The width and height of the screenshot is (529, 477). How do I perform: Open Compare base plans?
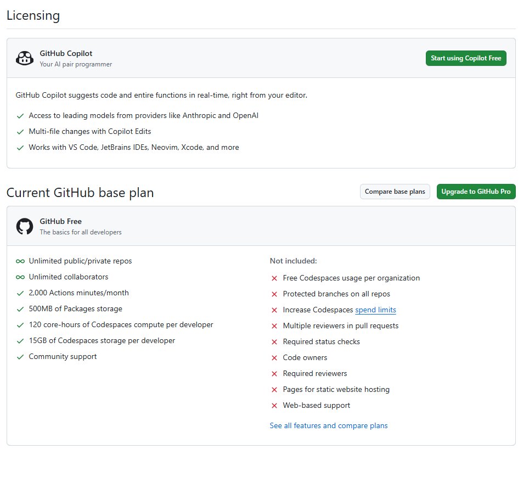[x=395, y=192]
